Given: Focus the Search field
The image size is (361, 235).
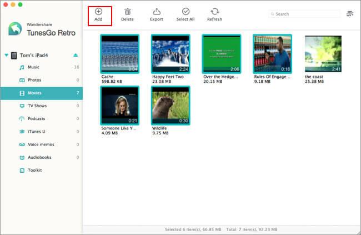Looking at the screenshot, I should (304, 14).
